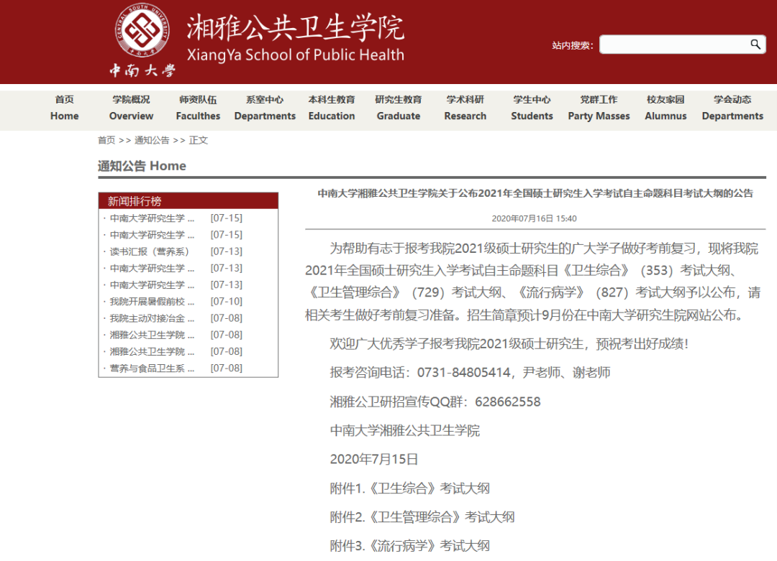Viewport: 777px width, 561px height.
Task: Open the 我院主动对接冶金 news item
Action: 152,318
